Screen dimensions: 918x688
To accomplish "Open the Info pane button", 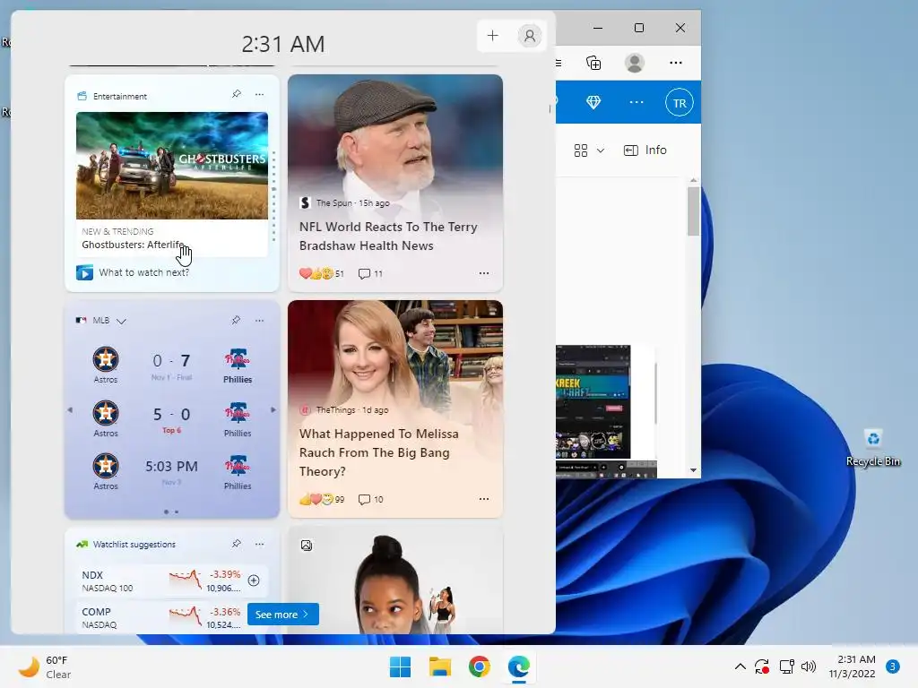I will pyautogui.click(x=645, y=150).
